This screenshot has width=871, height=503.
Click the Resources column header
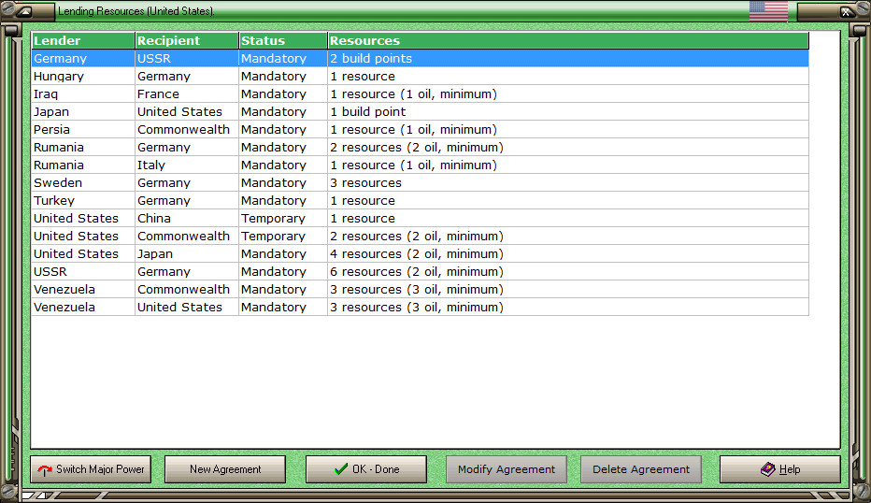[x=568, y=40]
